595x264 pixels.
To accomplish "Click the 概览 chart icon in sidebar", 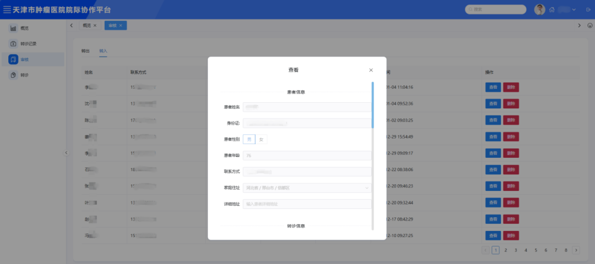I will point(13,28).
